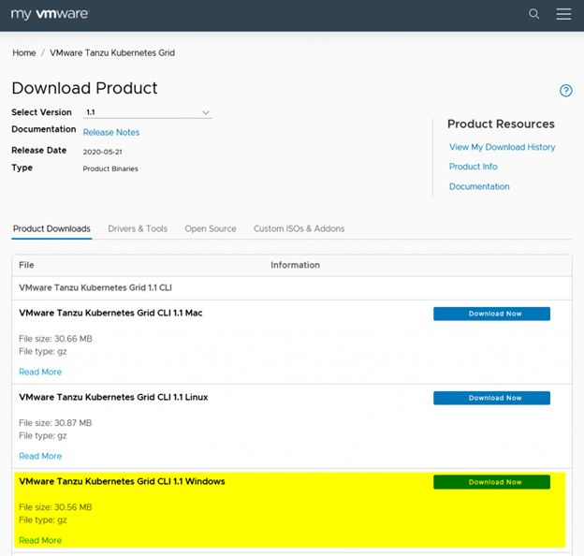Select the Product Downloads tab
This screenshot has width=584, height=556.
(x=51, y=228)
